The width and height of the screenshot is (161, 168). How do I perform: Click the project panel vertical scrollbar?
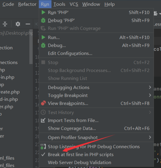coord(31,46)
